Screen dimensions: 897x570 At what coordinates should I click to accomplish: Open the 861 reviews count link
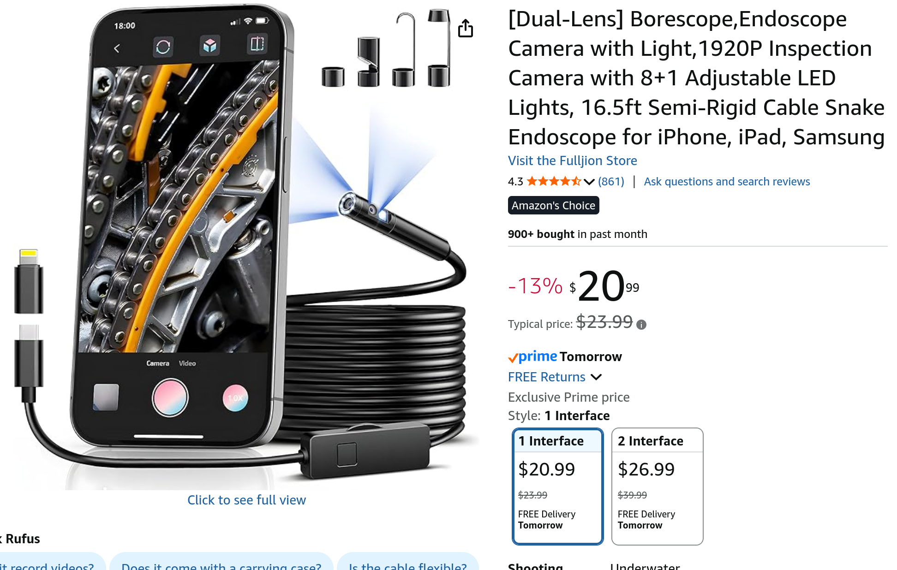point(611,181)
